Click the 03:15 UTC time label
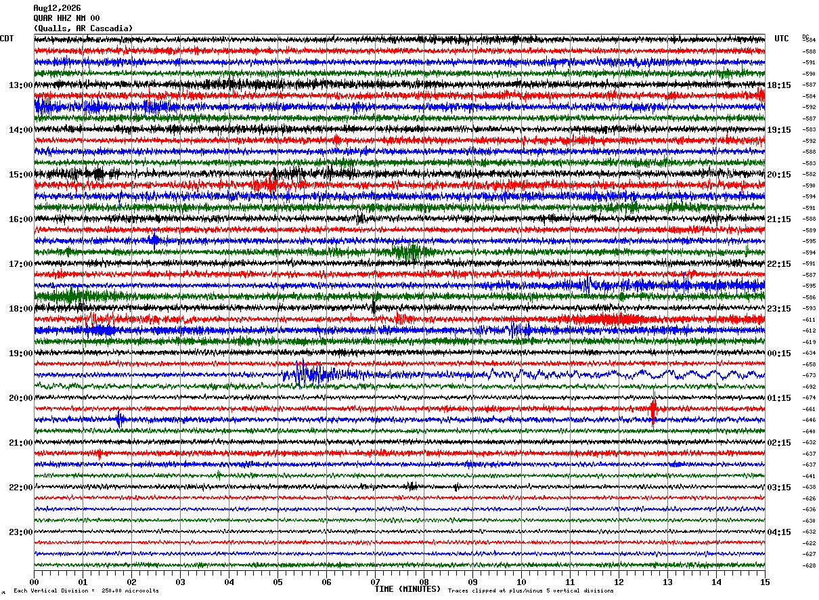This screenshot has width=819, height=600. [x=779, y=488]
